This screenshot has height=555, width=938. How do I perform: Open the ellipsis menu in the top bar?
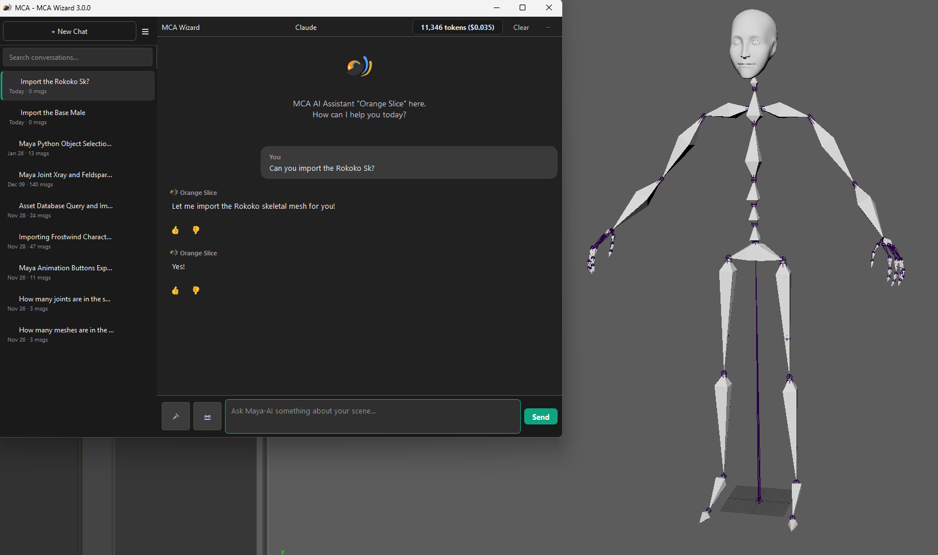(548, 27)
